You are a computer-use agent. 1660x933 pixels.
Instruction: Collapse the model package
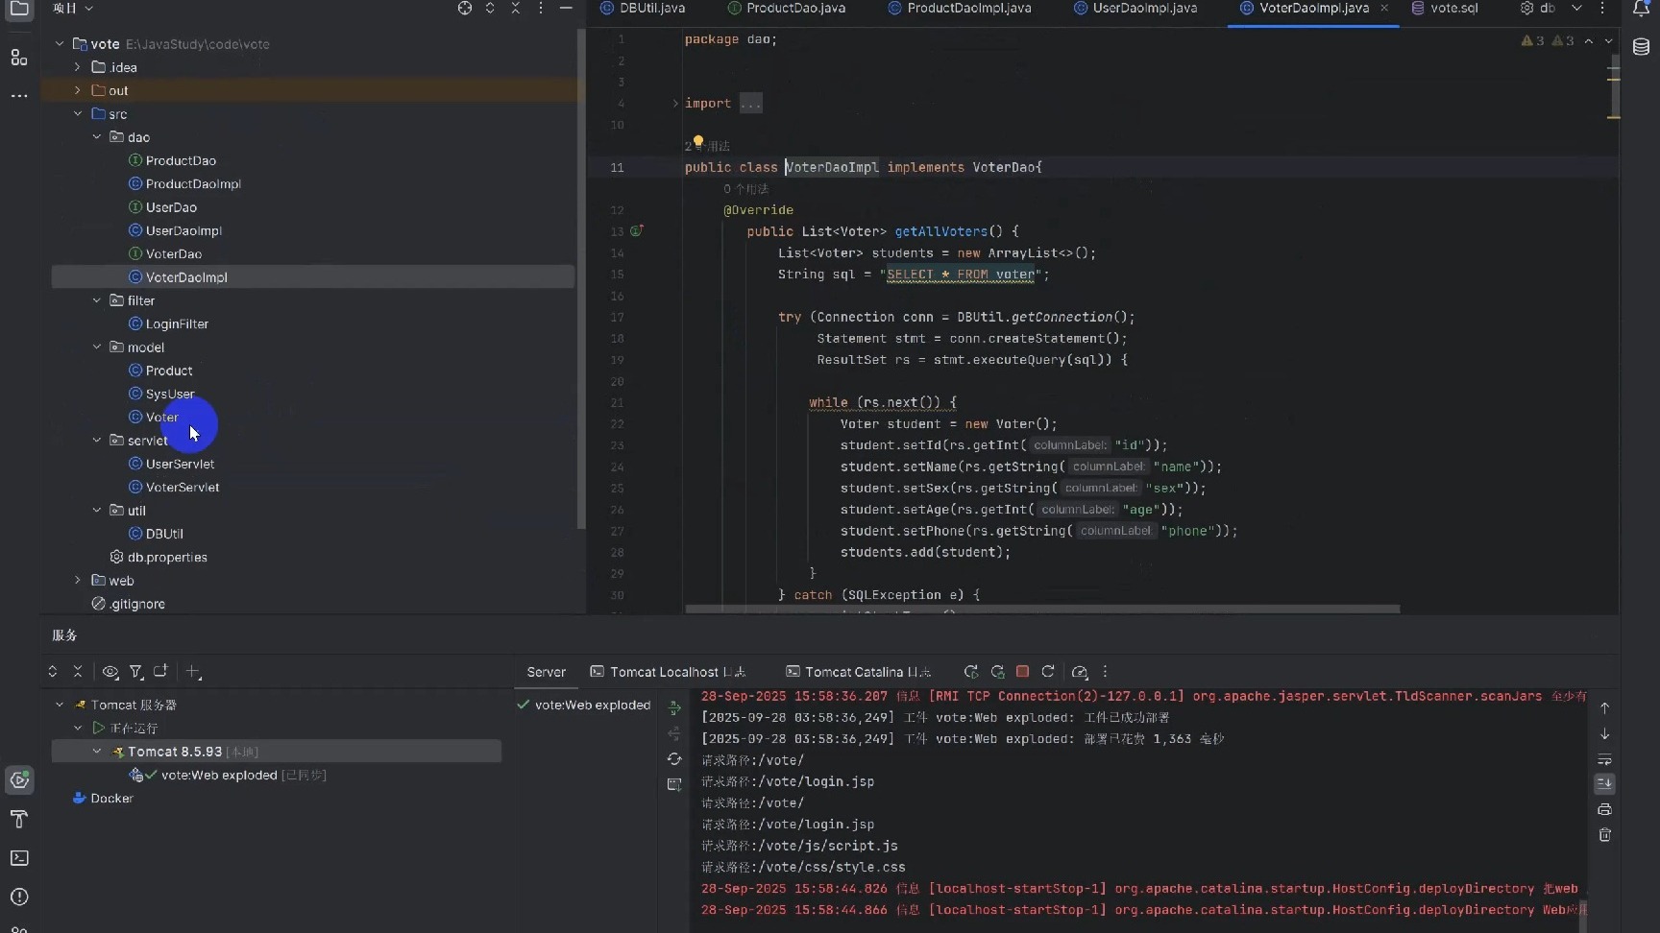[x=97, y=347]
